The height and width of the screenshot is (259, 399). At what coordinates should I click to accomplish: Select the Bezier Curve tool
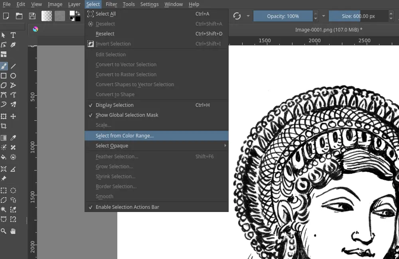coord(4,95)
